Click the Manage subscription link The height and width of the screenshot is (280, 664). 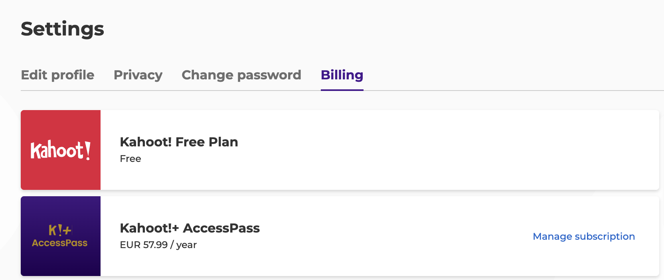(x=584, y=237)
